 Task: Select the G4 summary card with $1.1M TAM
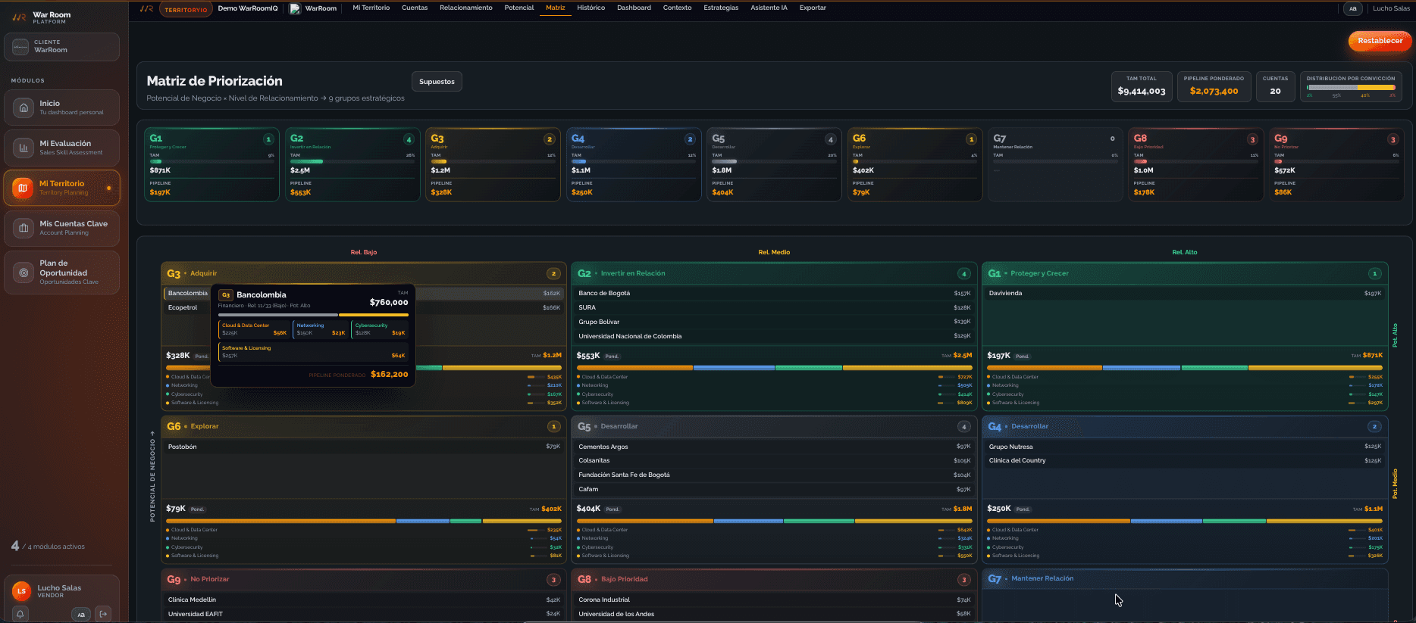coord(634,164)
